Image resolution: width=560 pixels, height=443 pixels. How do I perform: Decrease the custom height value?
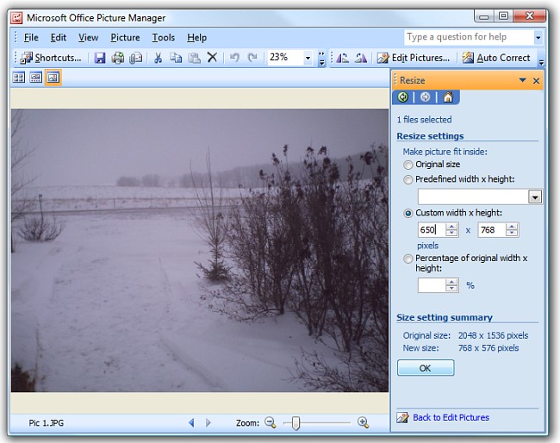[512, 233]
